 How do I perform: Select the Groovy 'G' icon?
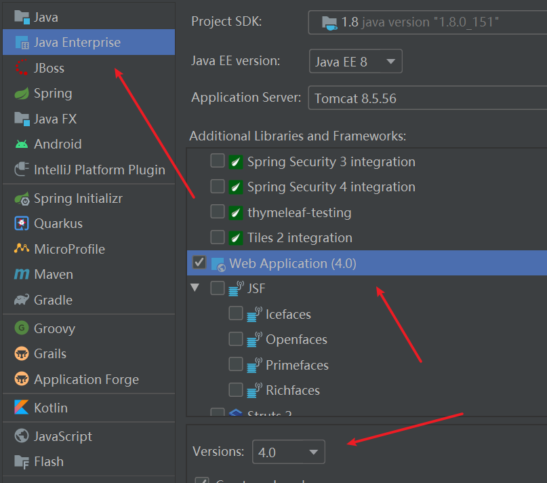click(22, 329)
